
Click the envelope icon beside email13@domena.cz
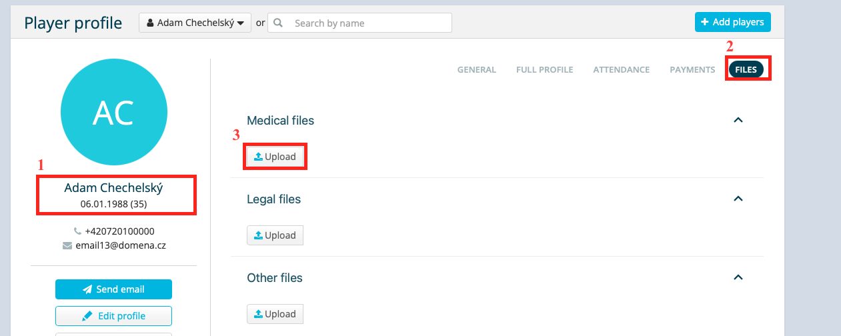pyautogui.click(x=67, y=245)
